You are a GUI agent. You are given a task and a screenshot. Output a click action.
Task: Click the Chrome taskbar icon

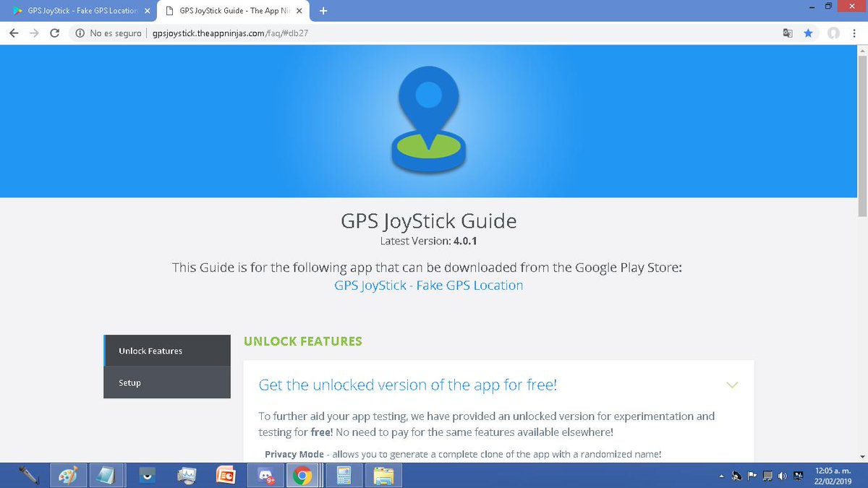click(303, 476)
